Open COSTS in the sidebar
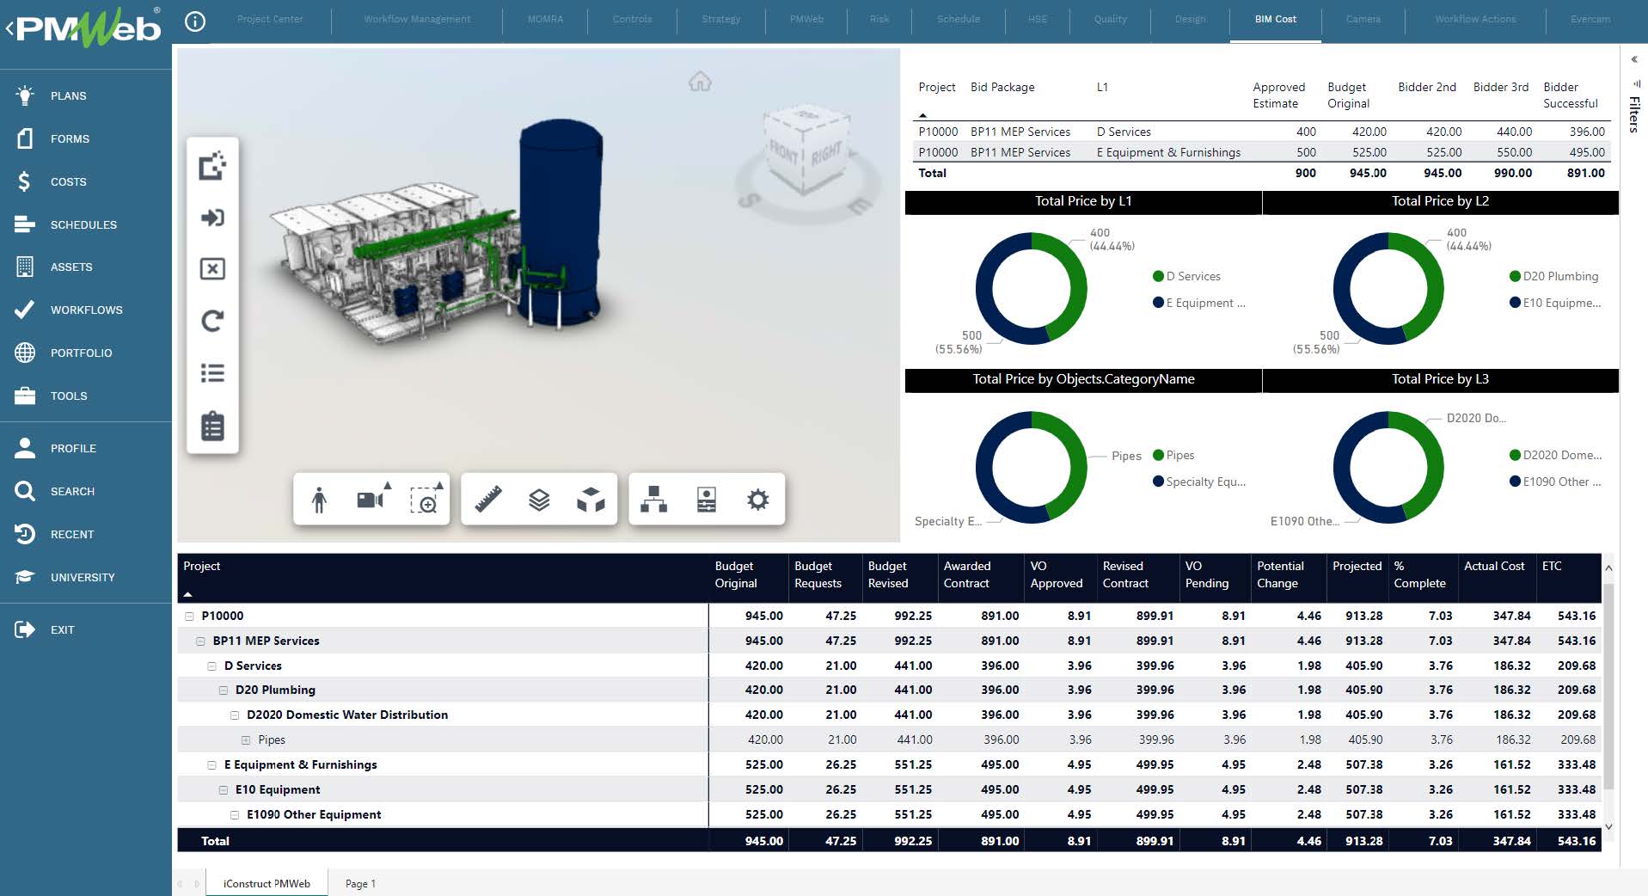 tap(68, 181)
